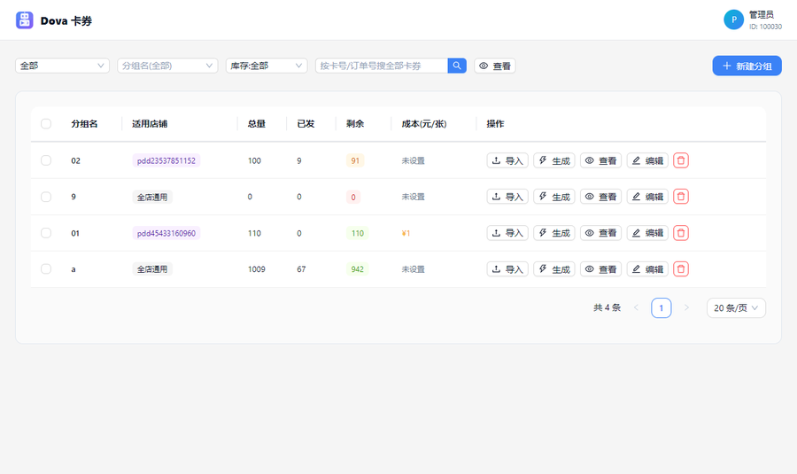Open the 全部 filter dropdown

(63, 66)
